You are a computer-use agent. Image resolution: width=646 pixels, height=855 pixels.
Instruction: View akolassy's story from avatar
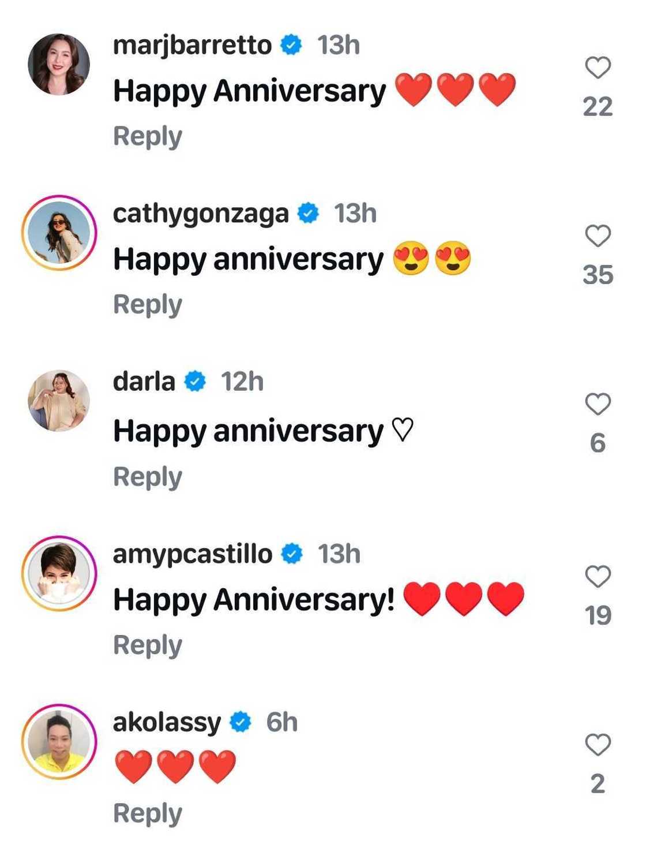point(59,741)
